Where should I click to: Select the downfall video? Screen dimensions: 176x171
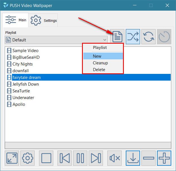(21, 71)
